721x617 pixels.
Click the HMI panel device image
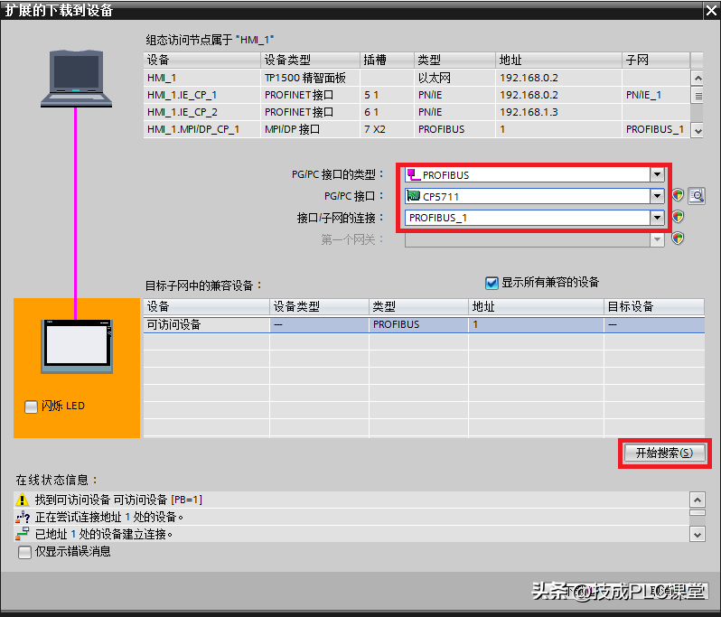(77, 345)
